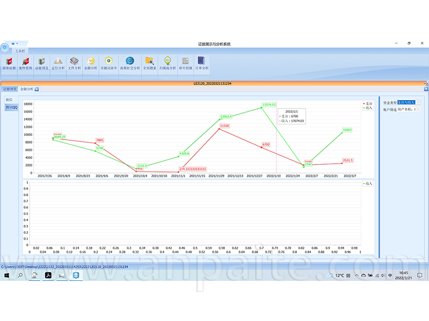The image size is (429, 321).
Task: Open the 归属地分析 tool
Action: coord(167,63)
